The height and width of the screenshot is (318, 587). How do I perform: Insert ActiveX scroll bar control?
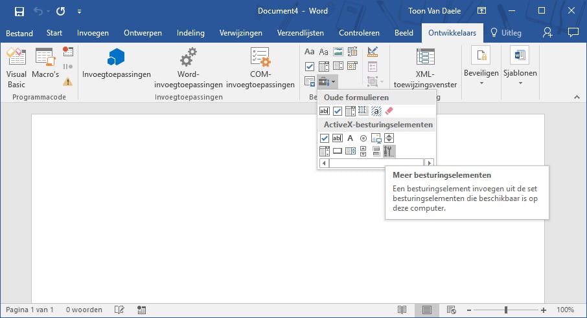363,151
